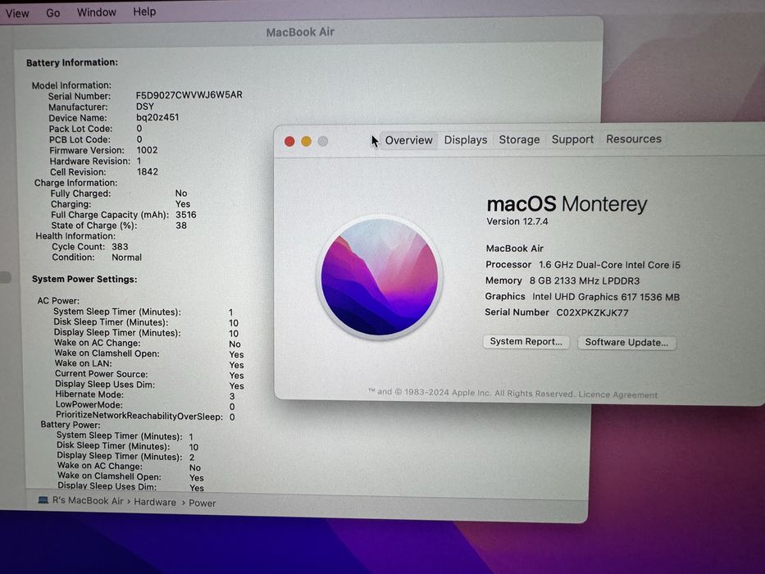Click the Charge Information subheading

(75, 183)
